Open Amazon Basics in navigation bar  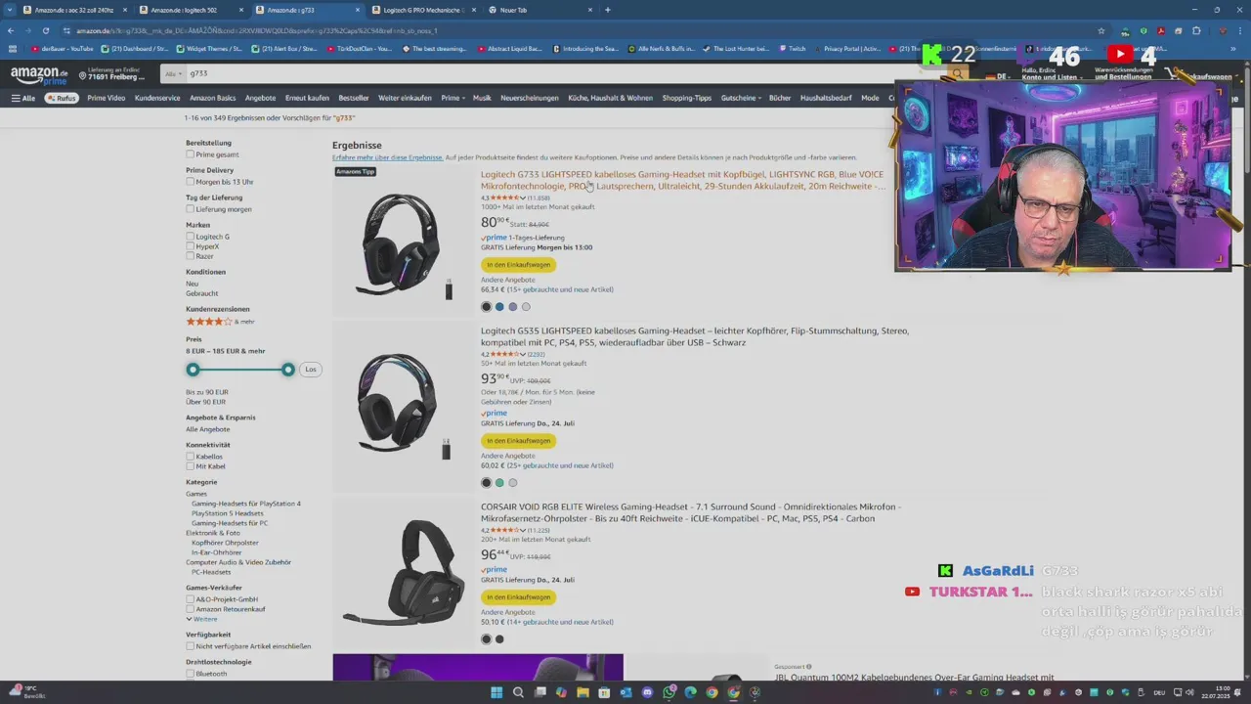coord(212,98)
